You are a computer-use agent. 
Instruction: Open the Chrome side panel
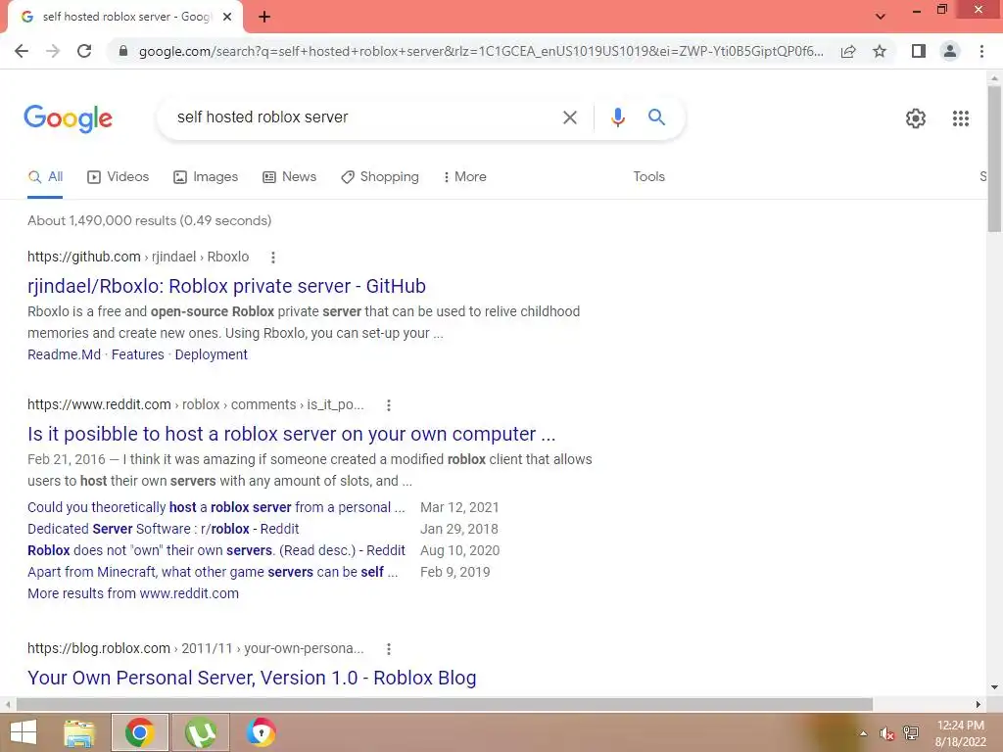pos(919,51)
